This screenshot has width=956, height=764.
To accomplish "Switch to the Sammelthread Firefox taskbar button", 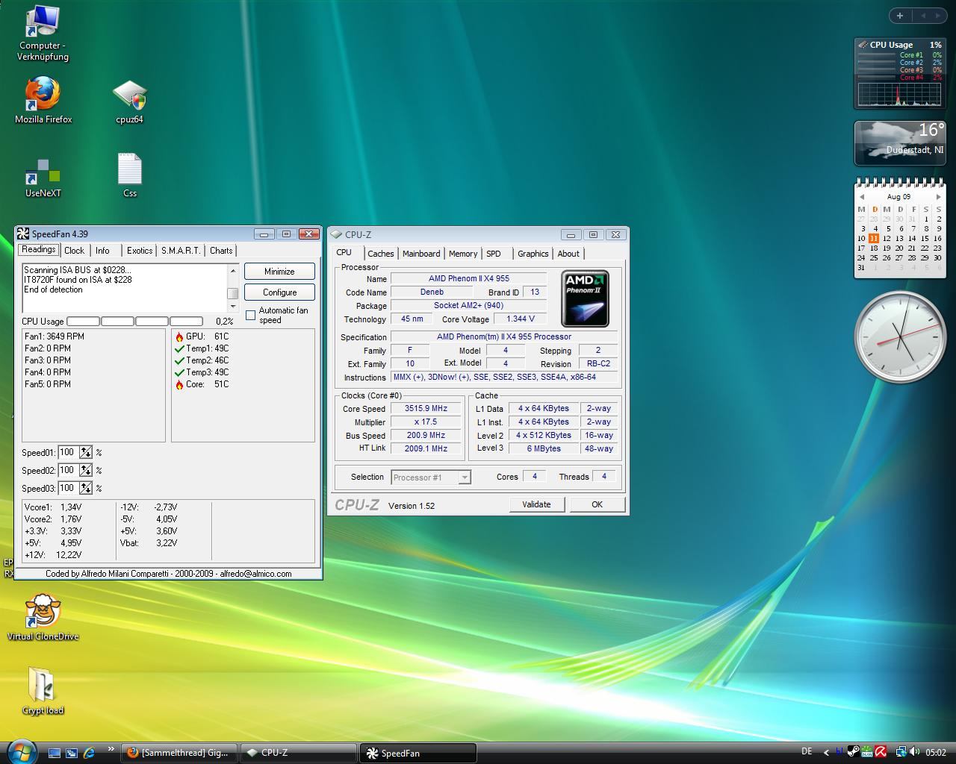I will (x=179, y=753).
